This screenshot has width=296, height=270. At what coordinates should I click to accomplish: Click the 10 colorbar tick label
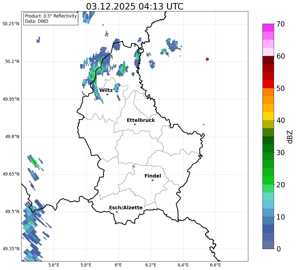pos(280,217)
